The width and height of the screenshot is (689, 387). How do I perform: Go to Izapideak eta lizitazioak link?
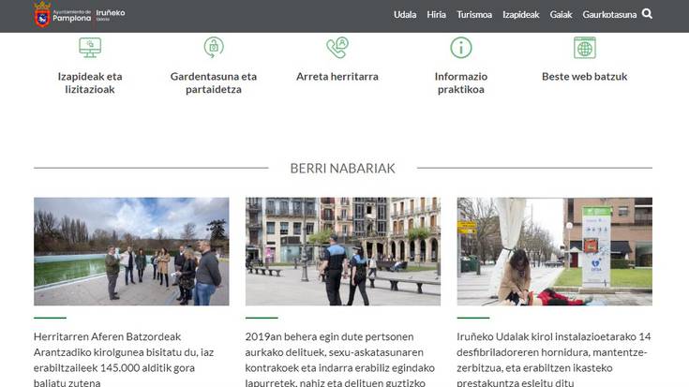pos(90,82)
